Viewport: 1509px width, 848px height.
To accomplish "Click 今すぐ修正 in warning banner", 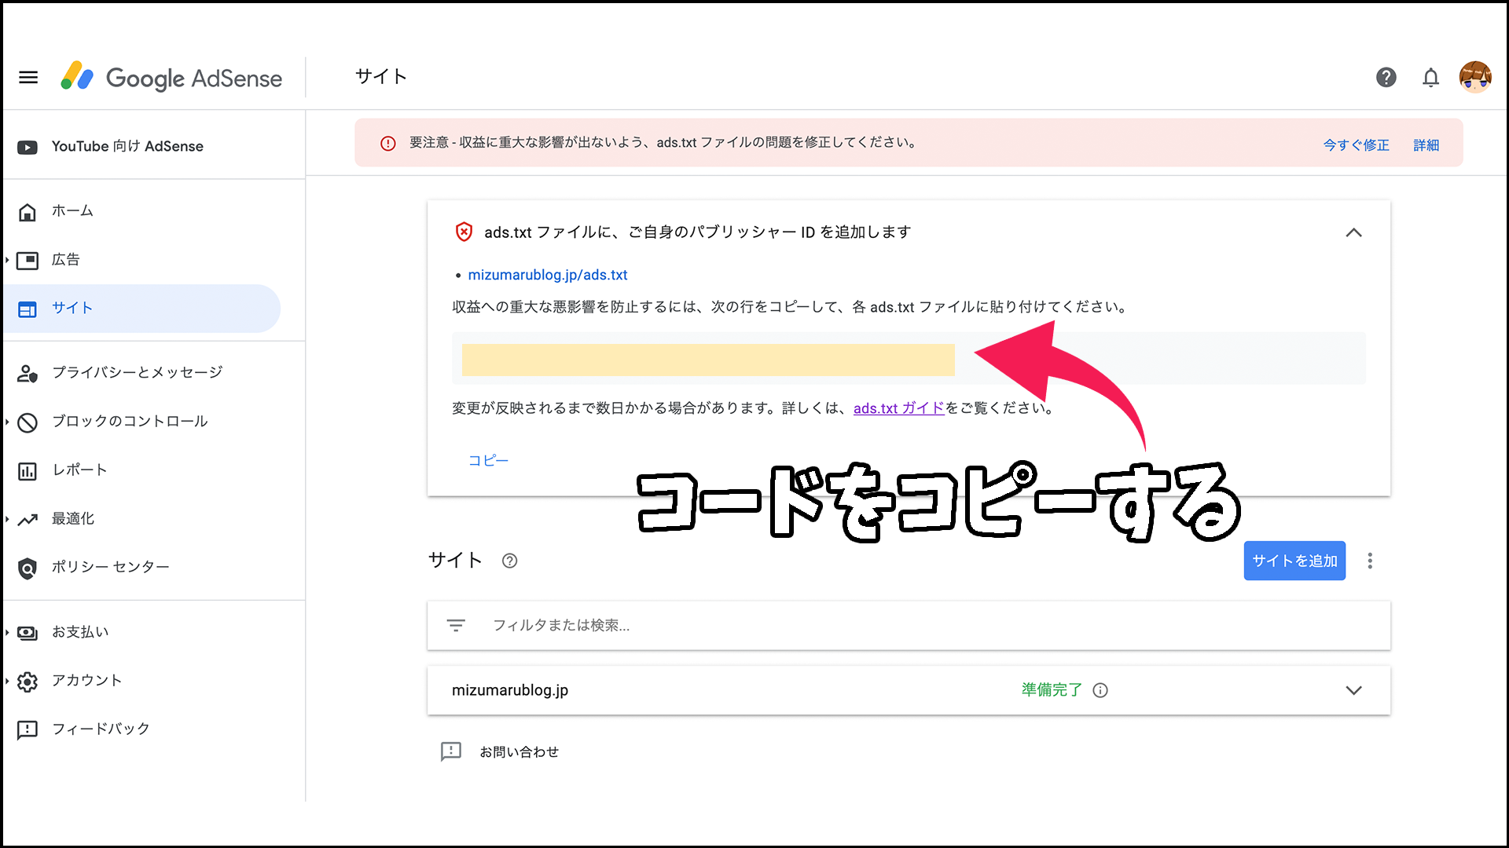I will pyautogui.click(x=1356, y=144).
